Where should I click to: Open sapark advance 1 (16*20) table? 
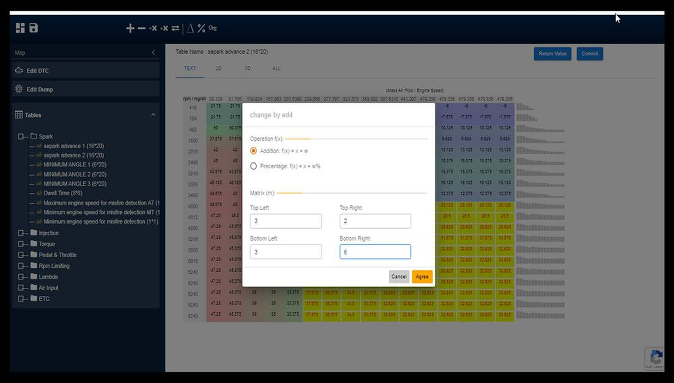coord(73,146)
